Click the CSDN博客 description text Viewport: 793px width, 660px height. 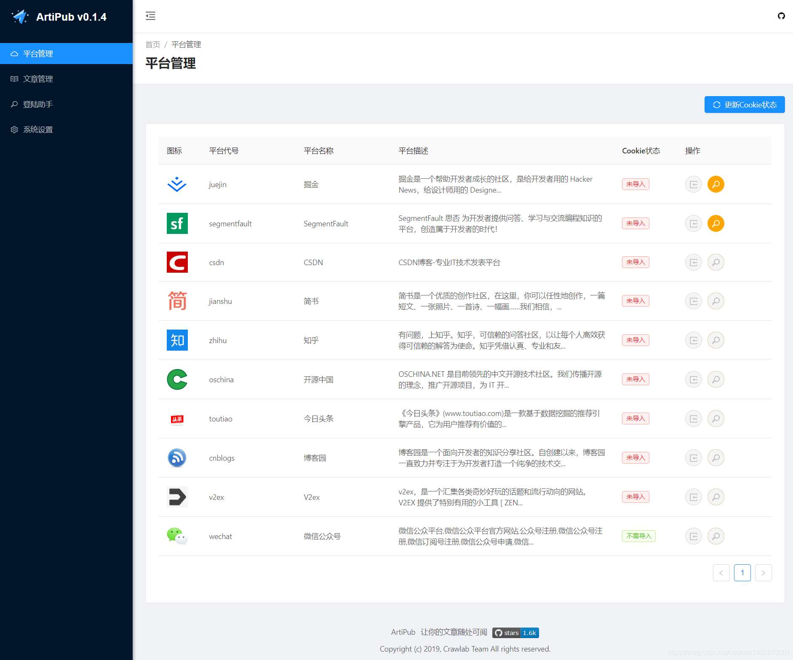click(x=449, y=263)
